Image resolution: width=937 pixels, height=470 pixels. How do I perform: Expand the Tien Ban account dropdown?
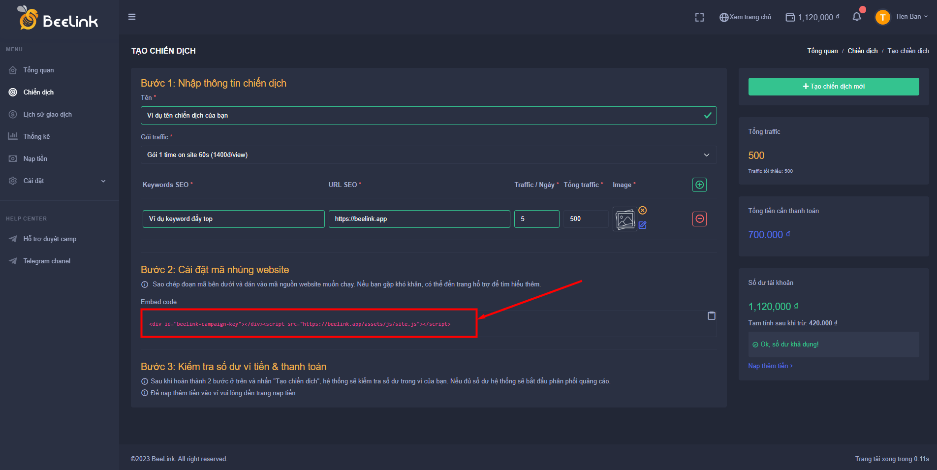(911, 17)
